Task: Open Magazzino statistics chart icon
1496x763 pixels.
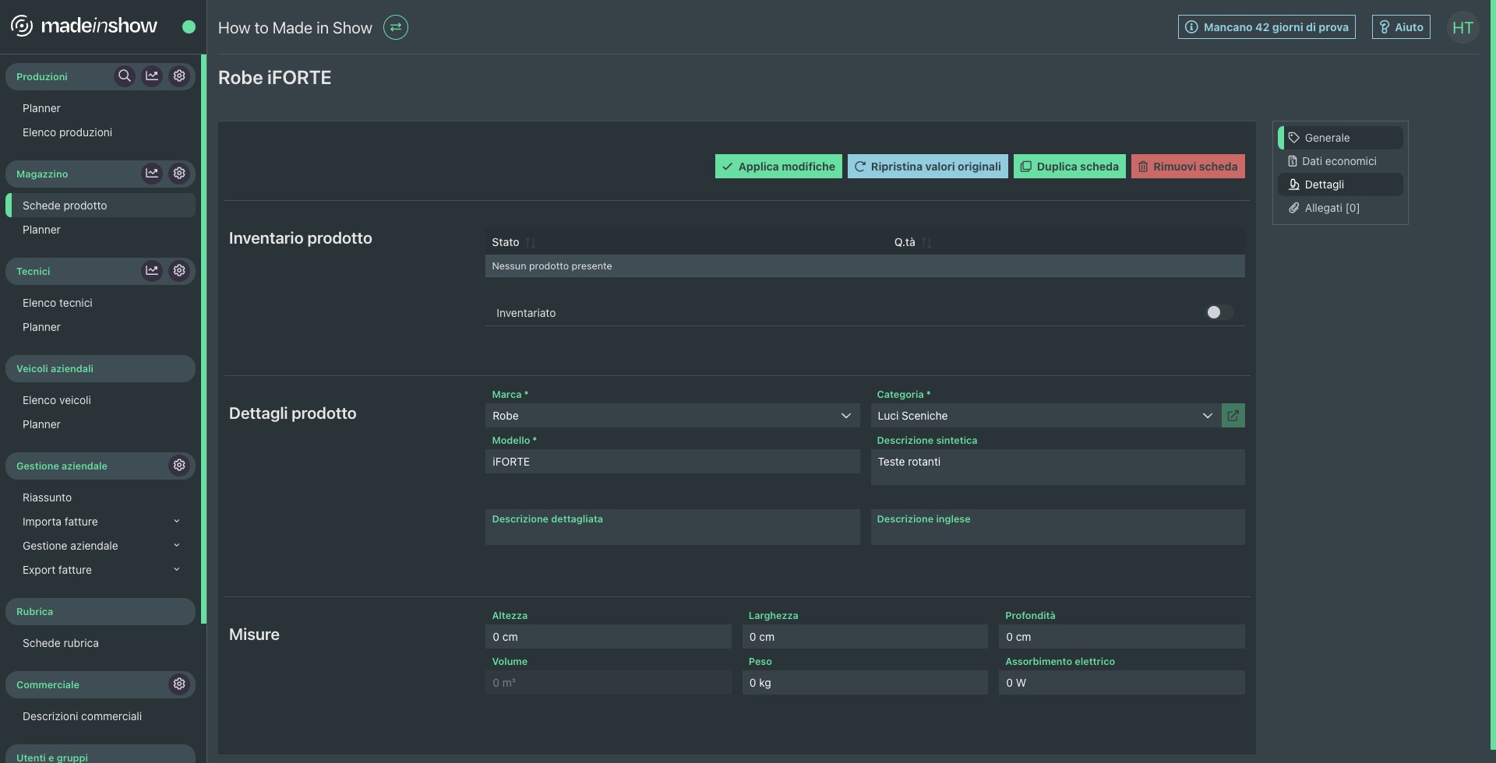Action: [152, 174]
